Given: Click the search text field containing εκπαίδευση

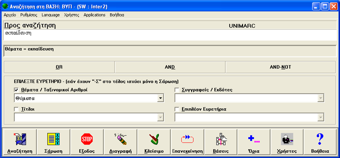Looking at the screenshot, I should [x=170, y=35].
